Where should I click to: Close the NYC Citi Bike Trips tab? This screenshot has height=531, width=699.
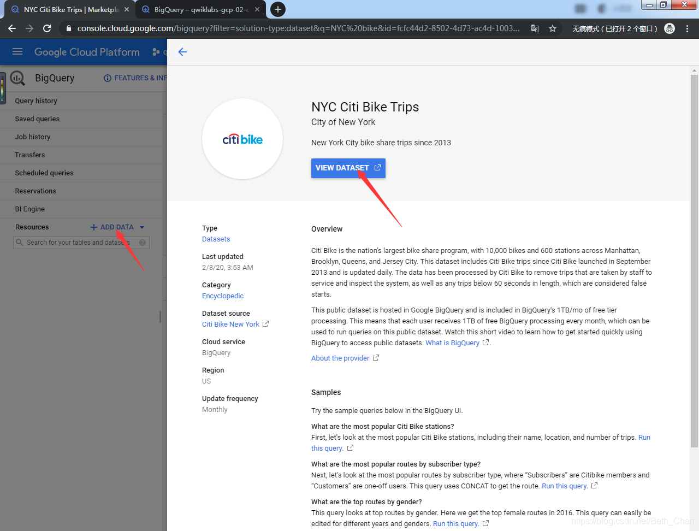127,9
